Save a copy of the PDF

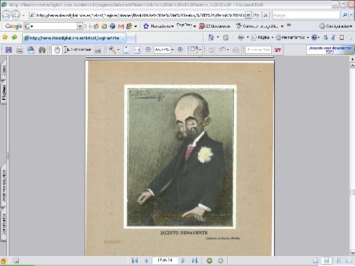[8, 50]
